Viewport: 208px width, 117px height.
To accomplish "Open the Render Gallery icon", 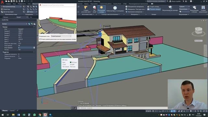I will pos(203,7).
